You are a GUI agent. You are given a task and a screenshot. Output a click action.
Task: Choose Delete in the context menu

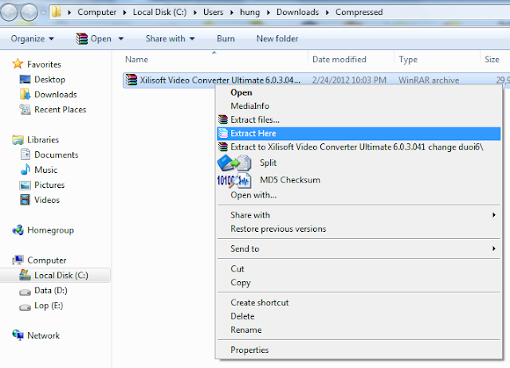359,316
